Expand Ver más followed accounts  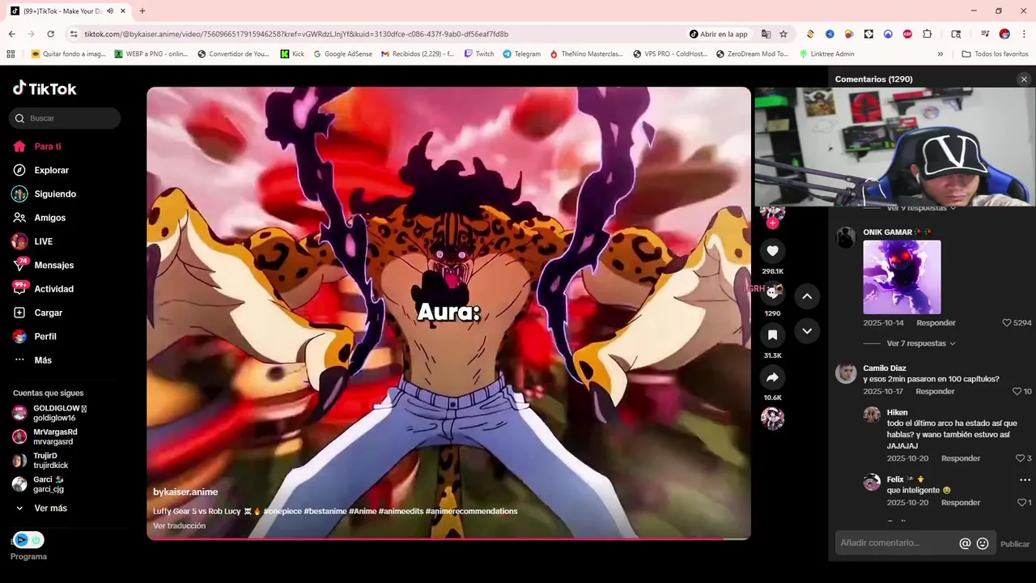[50, 509]
